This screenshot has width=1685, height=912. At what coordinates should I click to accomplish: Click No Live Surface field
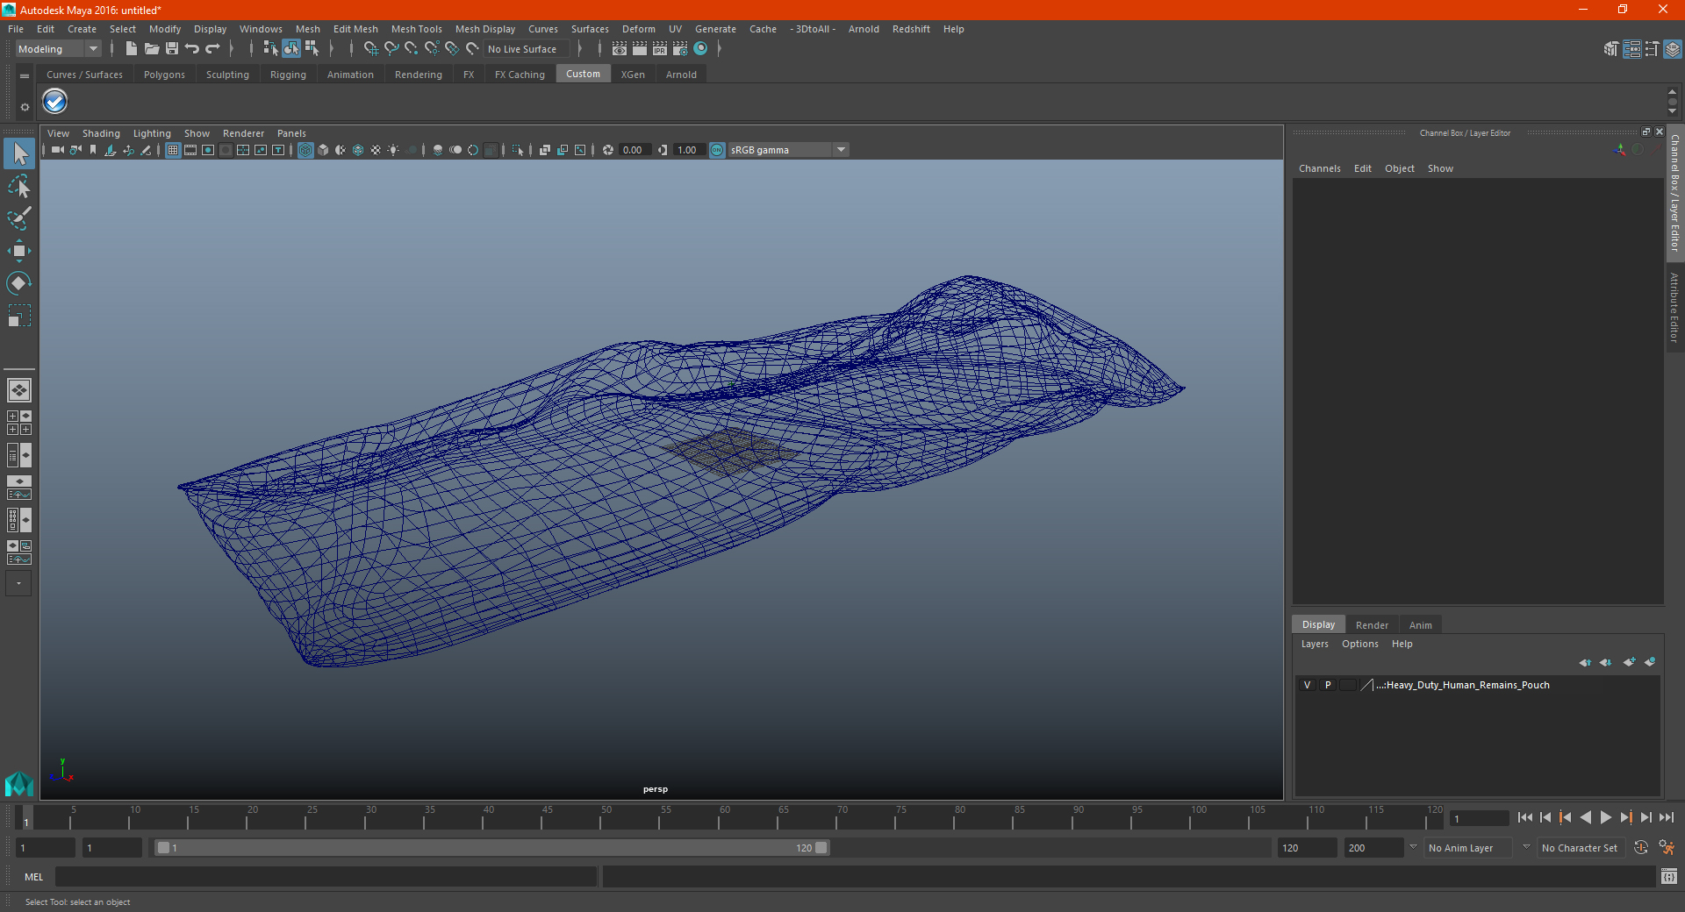coord(527,49)
